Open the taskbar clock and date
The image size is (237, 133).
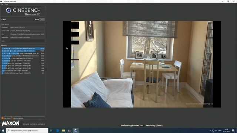point(226,130)
